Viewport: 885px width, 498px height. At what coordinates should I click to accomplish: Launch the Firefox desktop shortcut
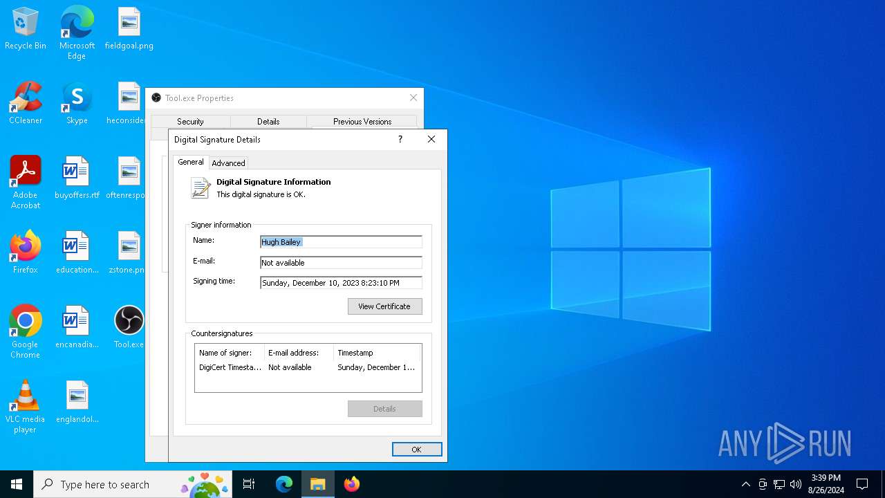tap(26, 253)
